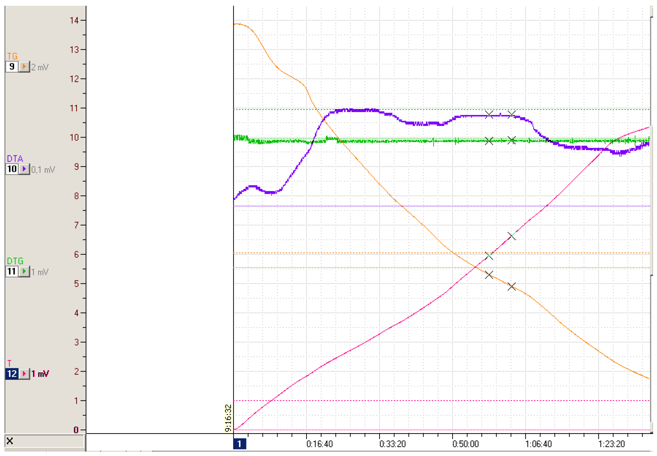Image resolution: width=657 pixels, height=456 pixels.
Task: Click the 1 mV scale of T
Action: click(x=40, y=374)
